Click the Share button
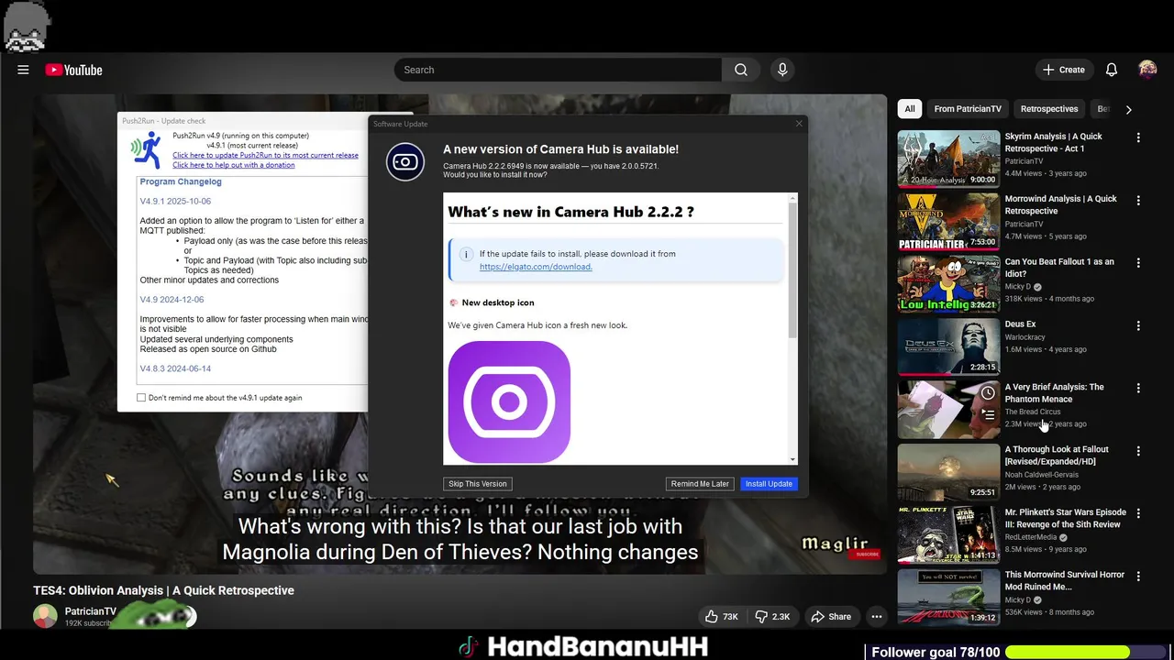Viewport: 1174px width, 660px height. pos(831,617)
